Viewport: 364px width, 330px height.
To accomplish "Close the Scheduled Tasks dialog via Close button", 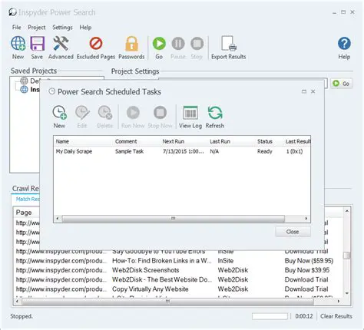I will coord(293,232).
